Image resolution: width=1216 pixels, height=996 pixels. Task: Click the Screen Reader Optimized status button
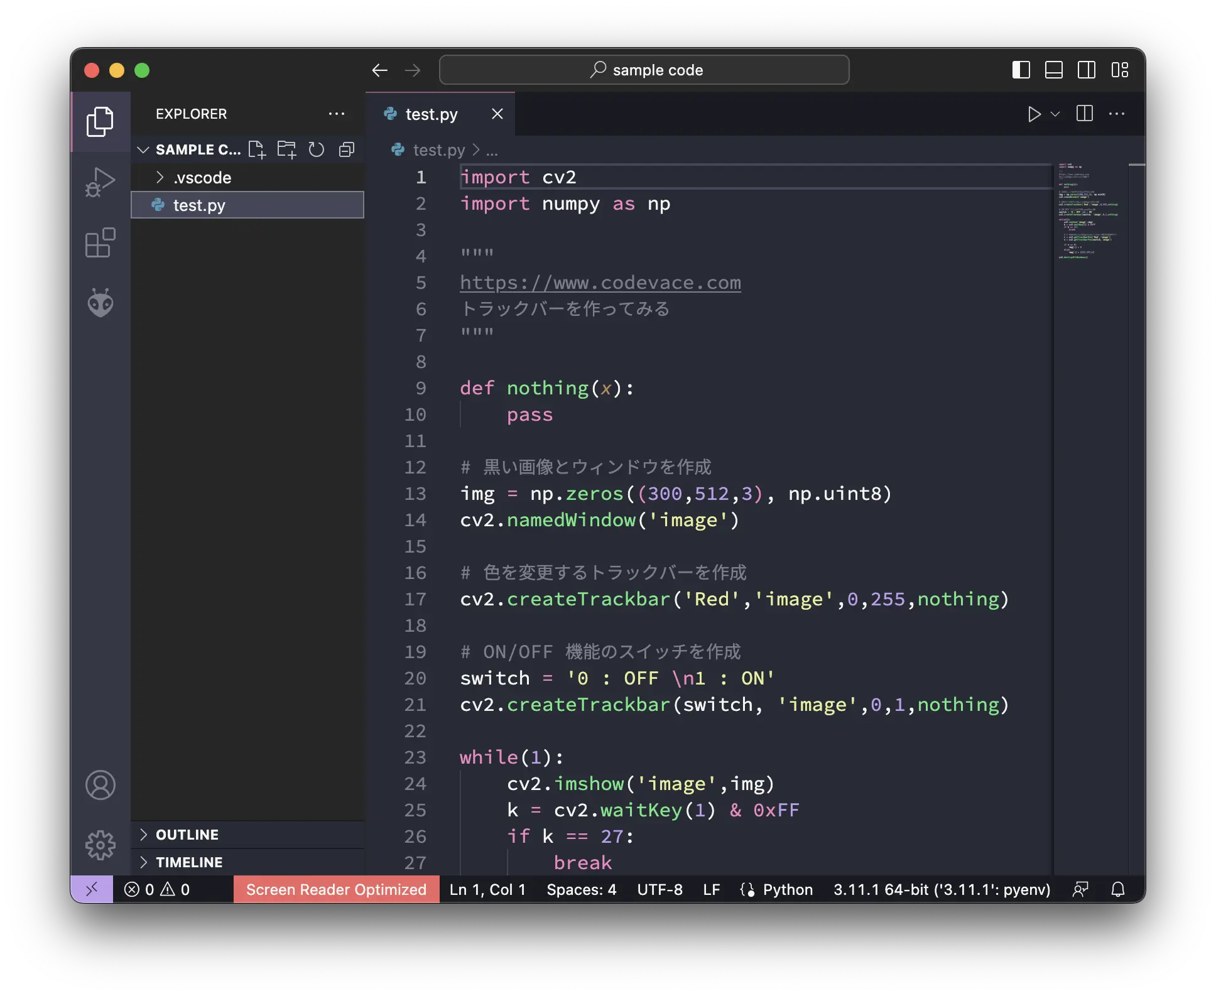pos(336,889)
